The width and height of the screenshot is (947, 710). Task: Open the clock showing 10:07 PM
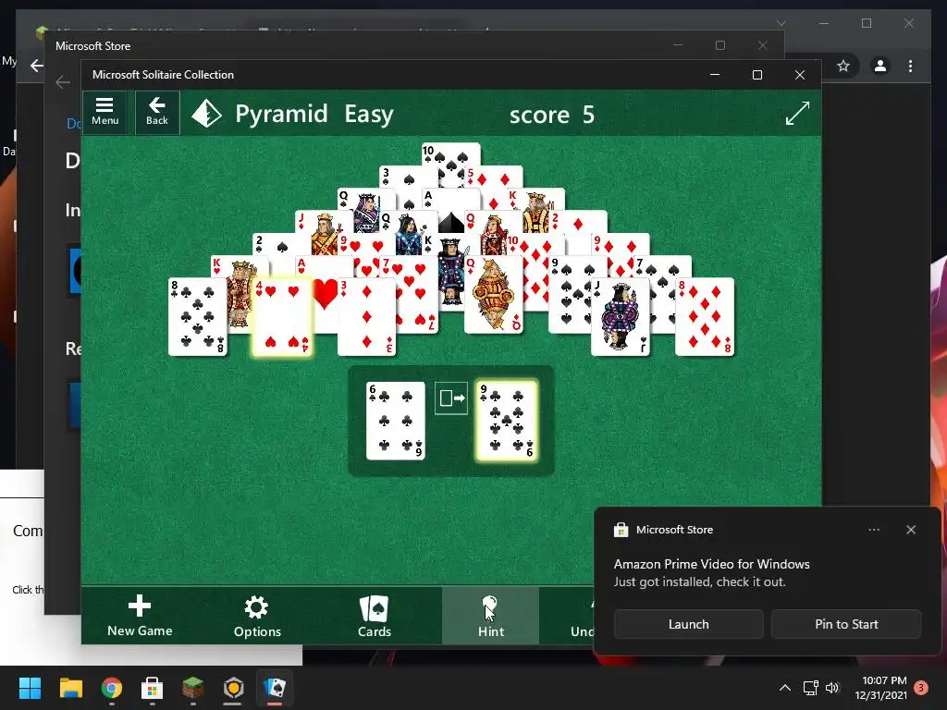(x=880, y=688)
